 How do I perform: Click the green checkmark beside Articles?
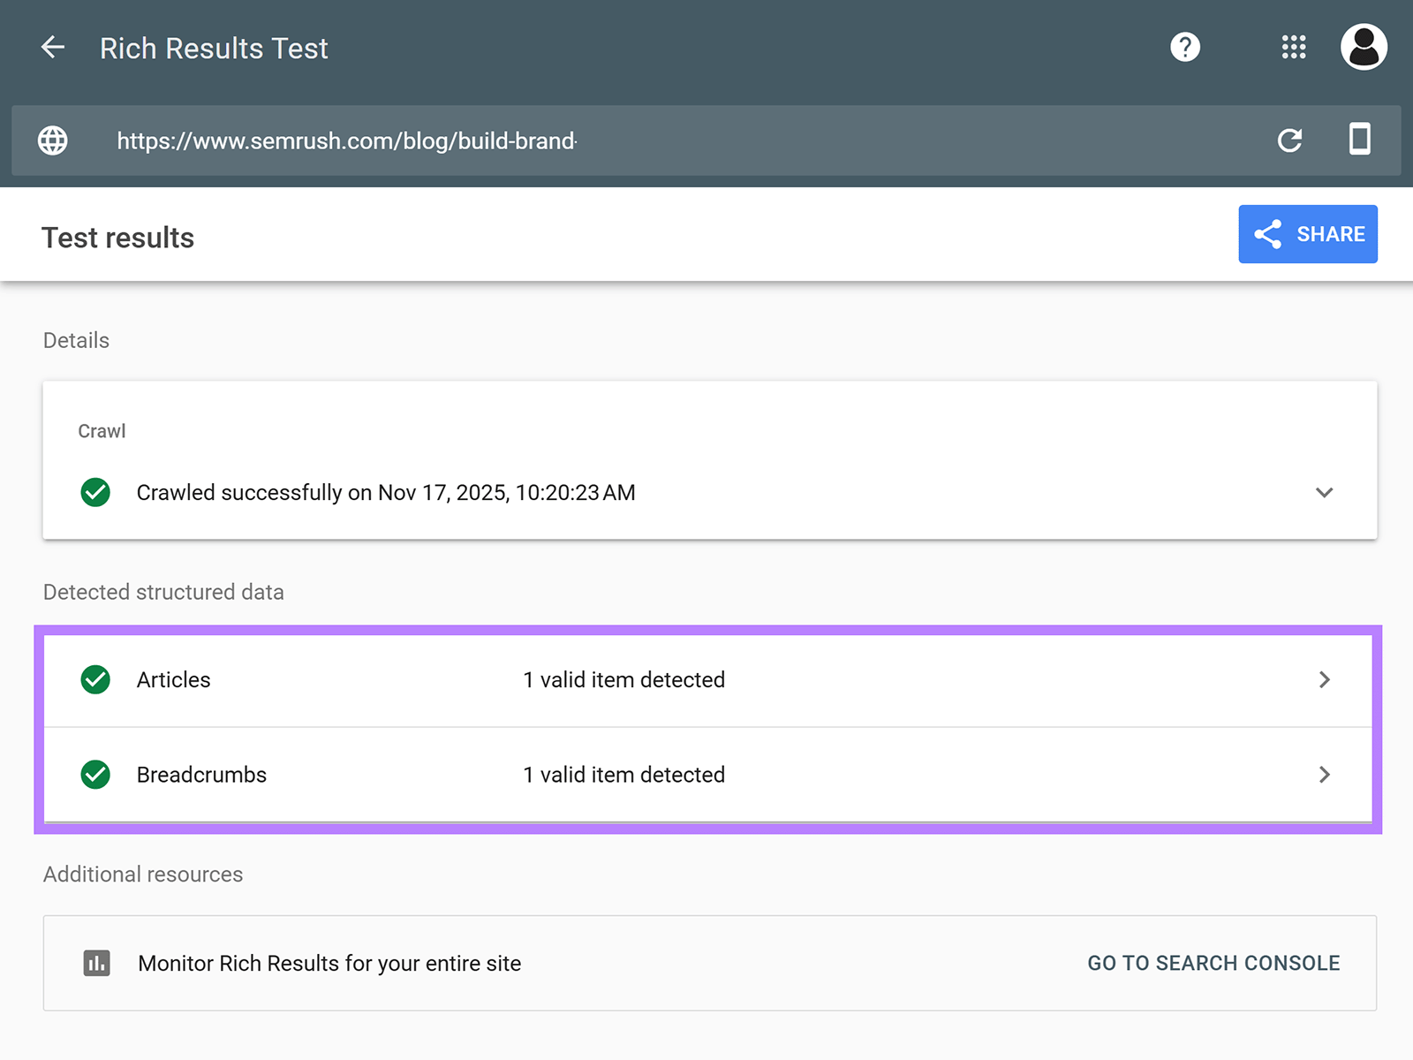pos(94,679)
